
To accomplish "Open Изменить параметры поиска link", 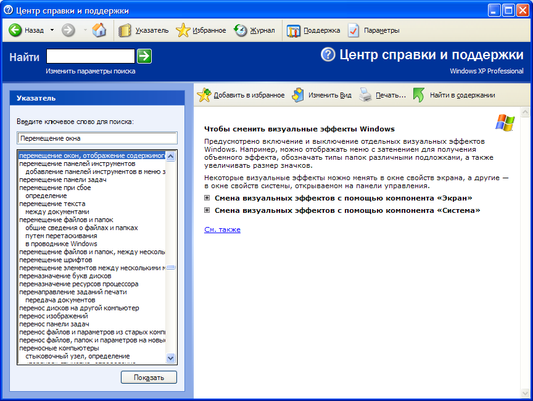I will 91,71.
